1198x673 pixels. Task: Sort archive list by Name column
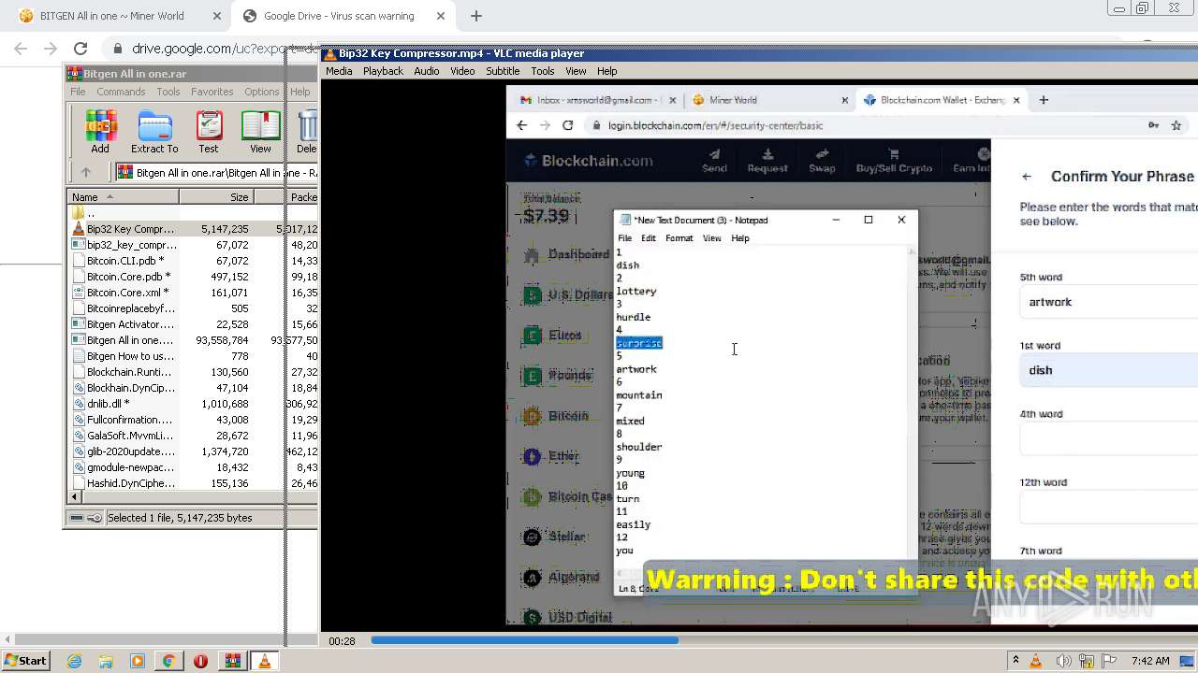123,197
